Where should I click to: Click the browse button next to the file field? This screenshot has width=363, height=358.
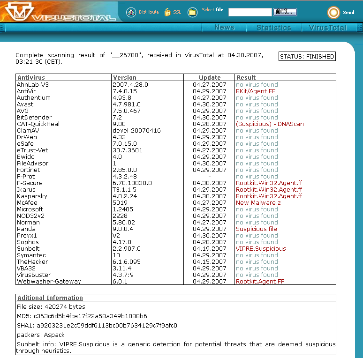point(285,12)
